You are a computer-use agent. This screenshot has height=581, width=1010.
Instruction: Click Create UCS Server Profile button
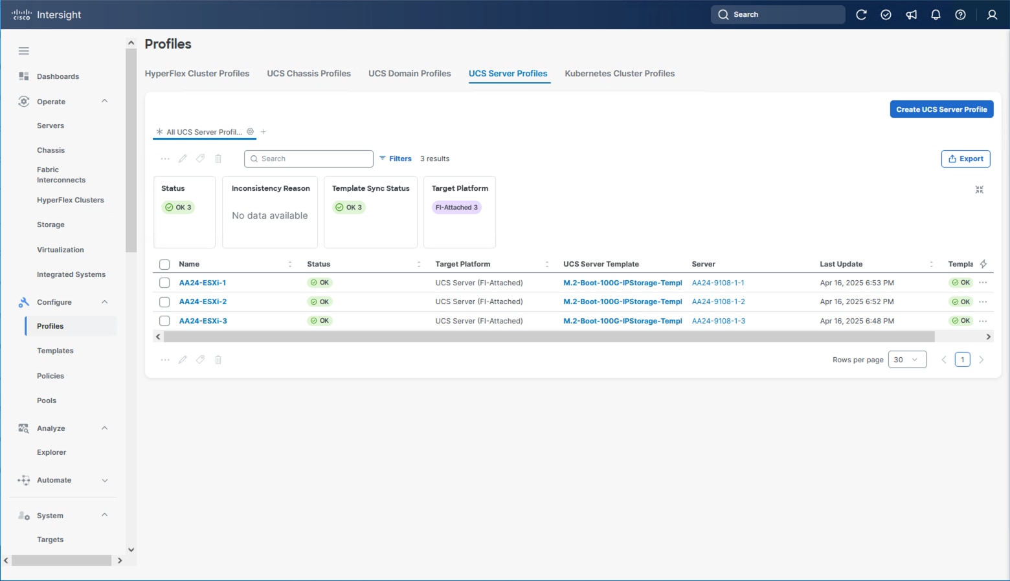[941, 109]
